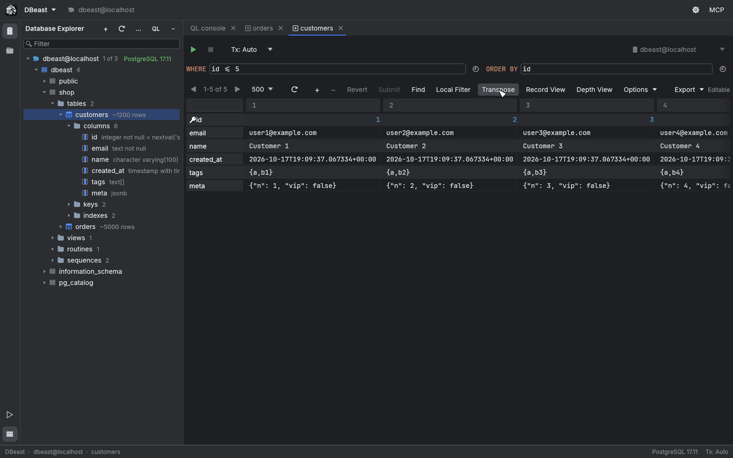This screenshot has width=733, height=458.
Task: Open the ORDER BY history clock icon
Action: click(x=723, y=69)
